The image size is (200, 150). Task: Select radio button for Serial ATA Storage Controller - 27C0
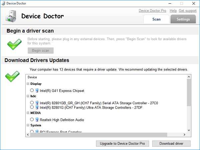coord(32,103)
